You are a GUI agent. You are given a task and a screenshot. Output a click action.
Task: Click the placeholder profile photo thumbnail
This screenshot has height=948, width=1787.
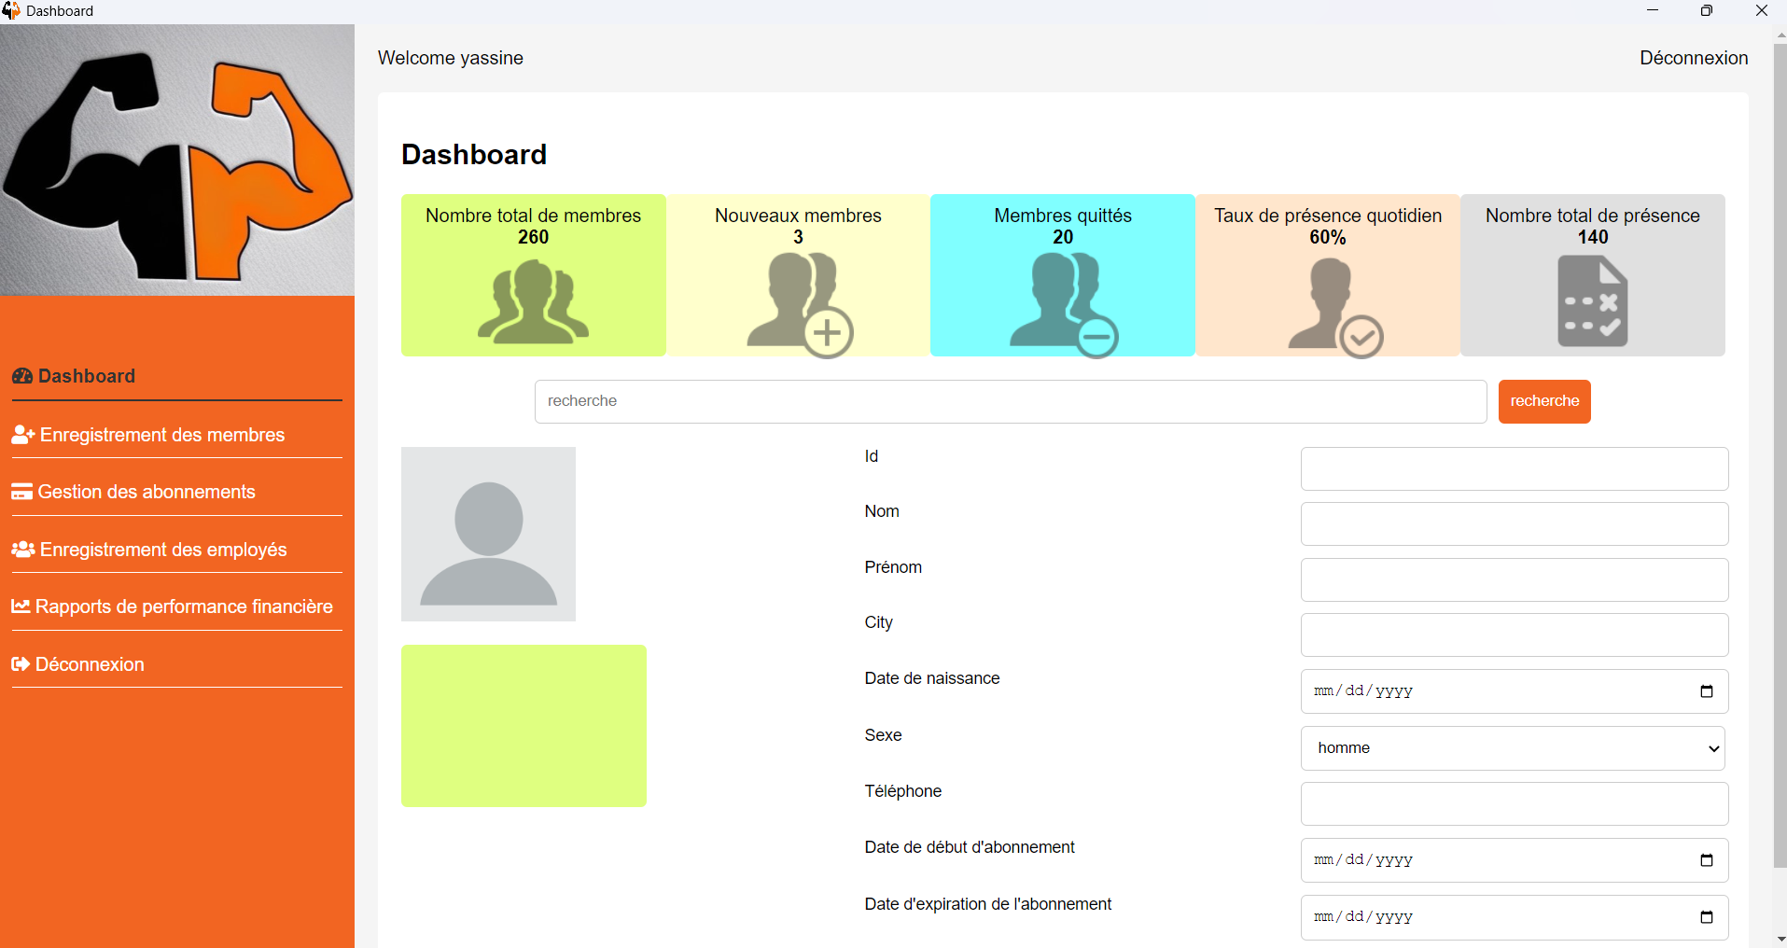487,534
